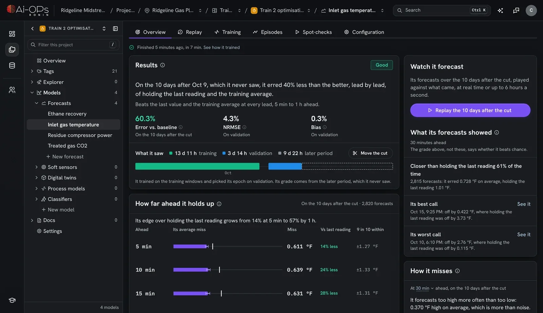Collapse the Forecasts tree node
The width and height of the screenshot is (543, 313).
coord(36,103)
